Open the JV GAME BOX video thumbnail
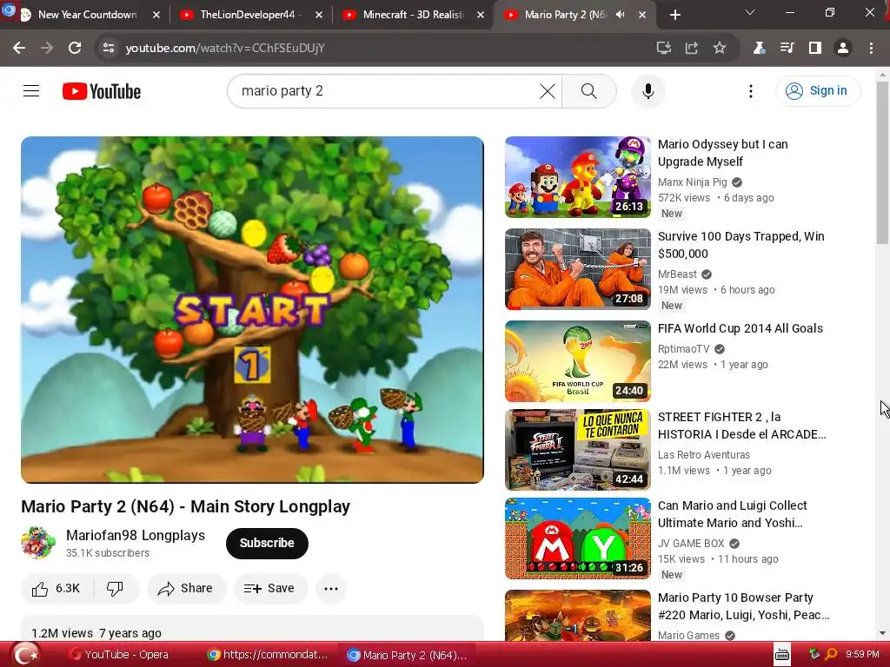Image resolution: width=890 pixels, height=667 pixels. pyautogui.click(x=578, y=538)
